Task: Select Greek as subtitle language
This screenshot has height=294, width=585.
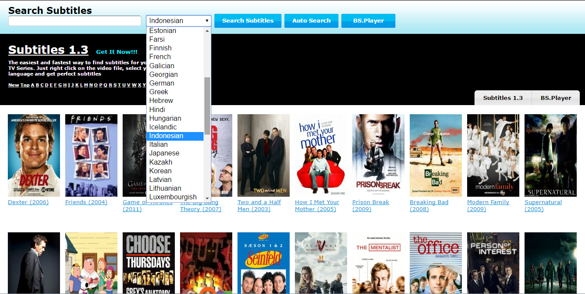Action: click(175, 92)
